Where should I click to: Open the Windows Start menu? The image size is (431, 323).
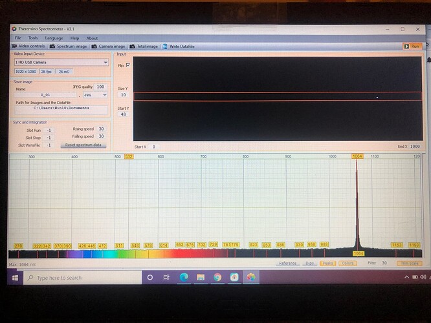point(16,278)
